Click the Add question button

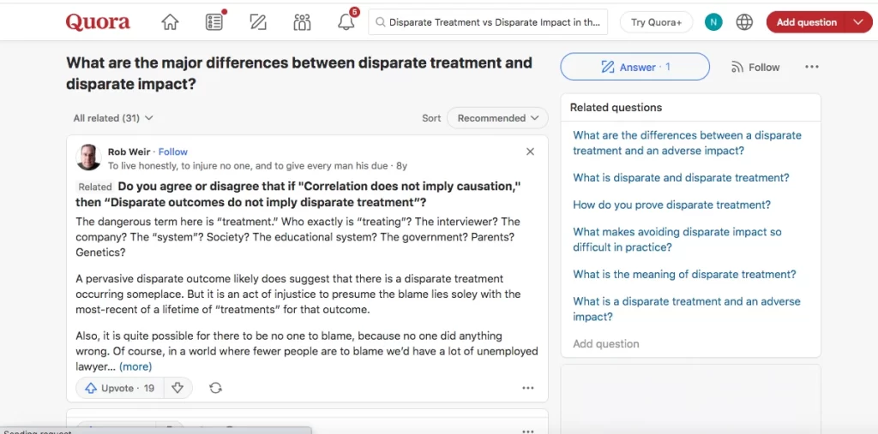[806, 22]
